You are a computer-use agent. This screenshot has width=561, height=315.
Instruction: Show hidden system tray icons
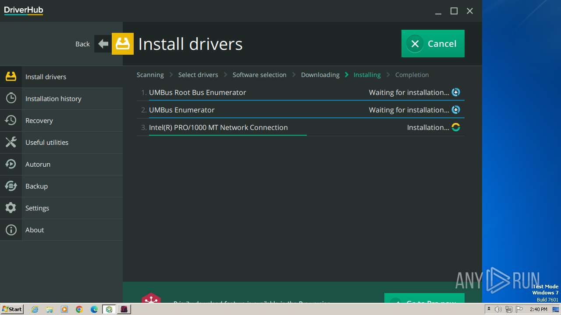[x=489, y=309]
